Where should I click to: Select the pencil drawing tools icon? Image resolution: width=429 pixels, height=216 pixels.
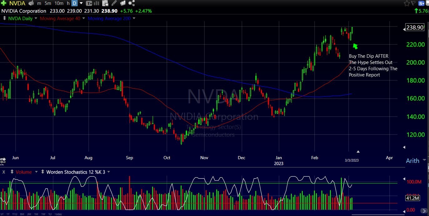tap(114, 3)
